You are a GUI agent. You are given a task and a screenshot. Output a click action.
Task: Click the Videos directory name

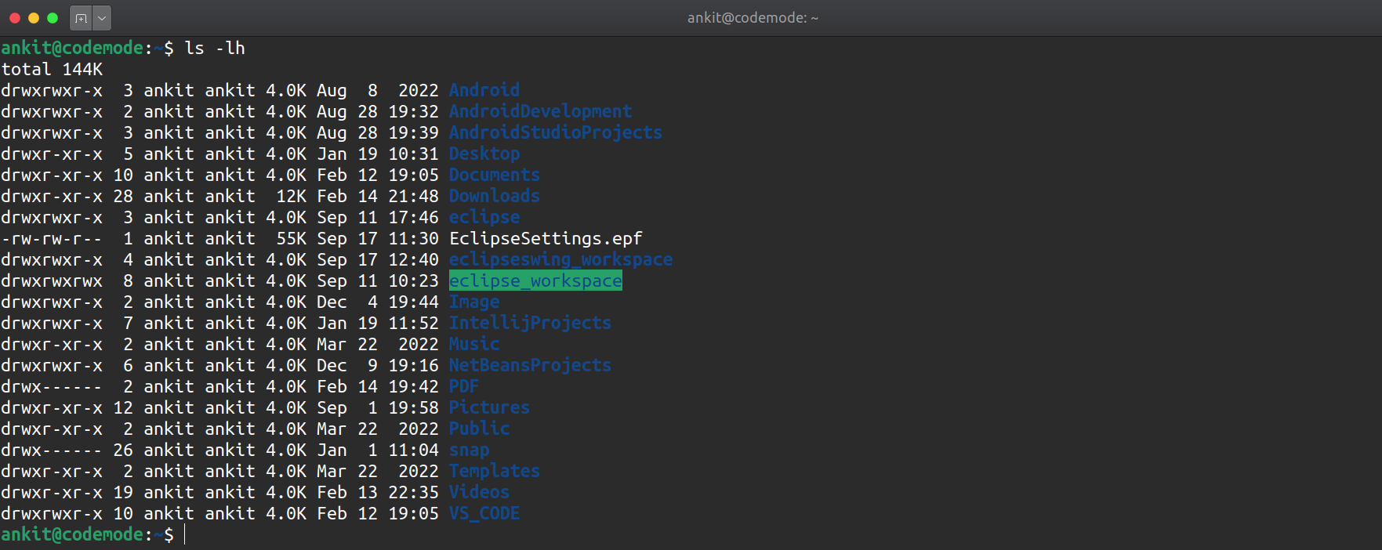point(479,492)
